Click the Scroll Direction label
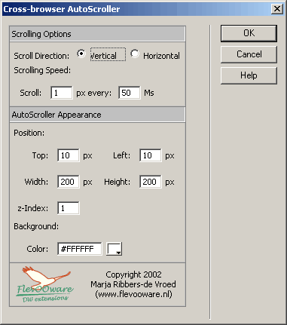The height and width of the screenshot is (325, 287). pyautogui.click(x=41, y=56)
